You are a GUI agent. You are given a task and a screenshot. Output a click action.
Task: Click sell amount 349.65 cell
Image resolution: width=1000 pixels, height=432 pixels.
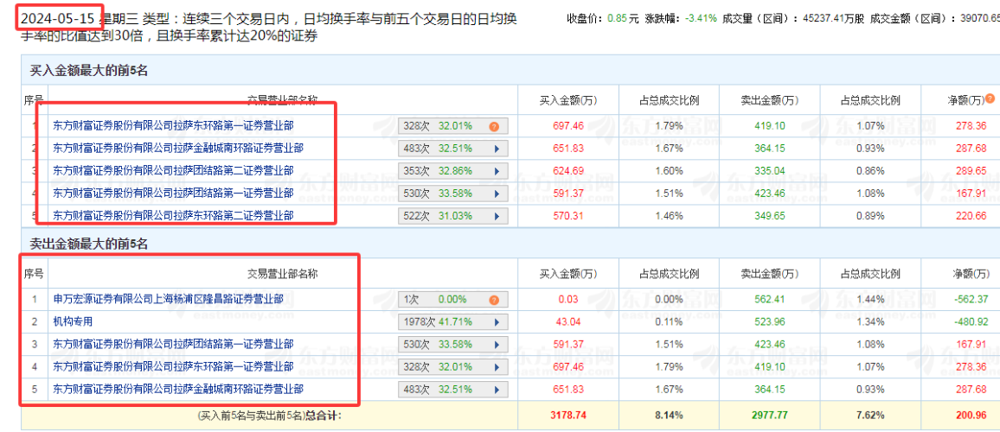click(x=768, y=215)
